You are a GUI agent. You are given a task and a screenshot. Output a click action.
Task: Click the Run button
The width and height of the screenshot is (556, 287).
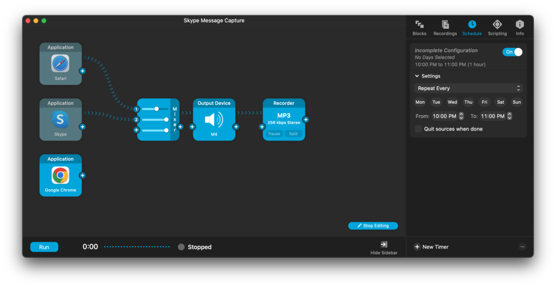[45, 247]
